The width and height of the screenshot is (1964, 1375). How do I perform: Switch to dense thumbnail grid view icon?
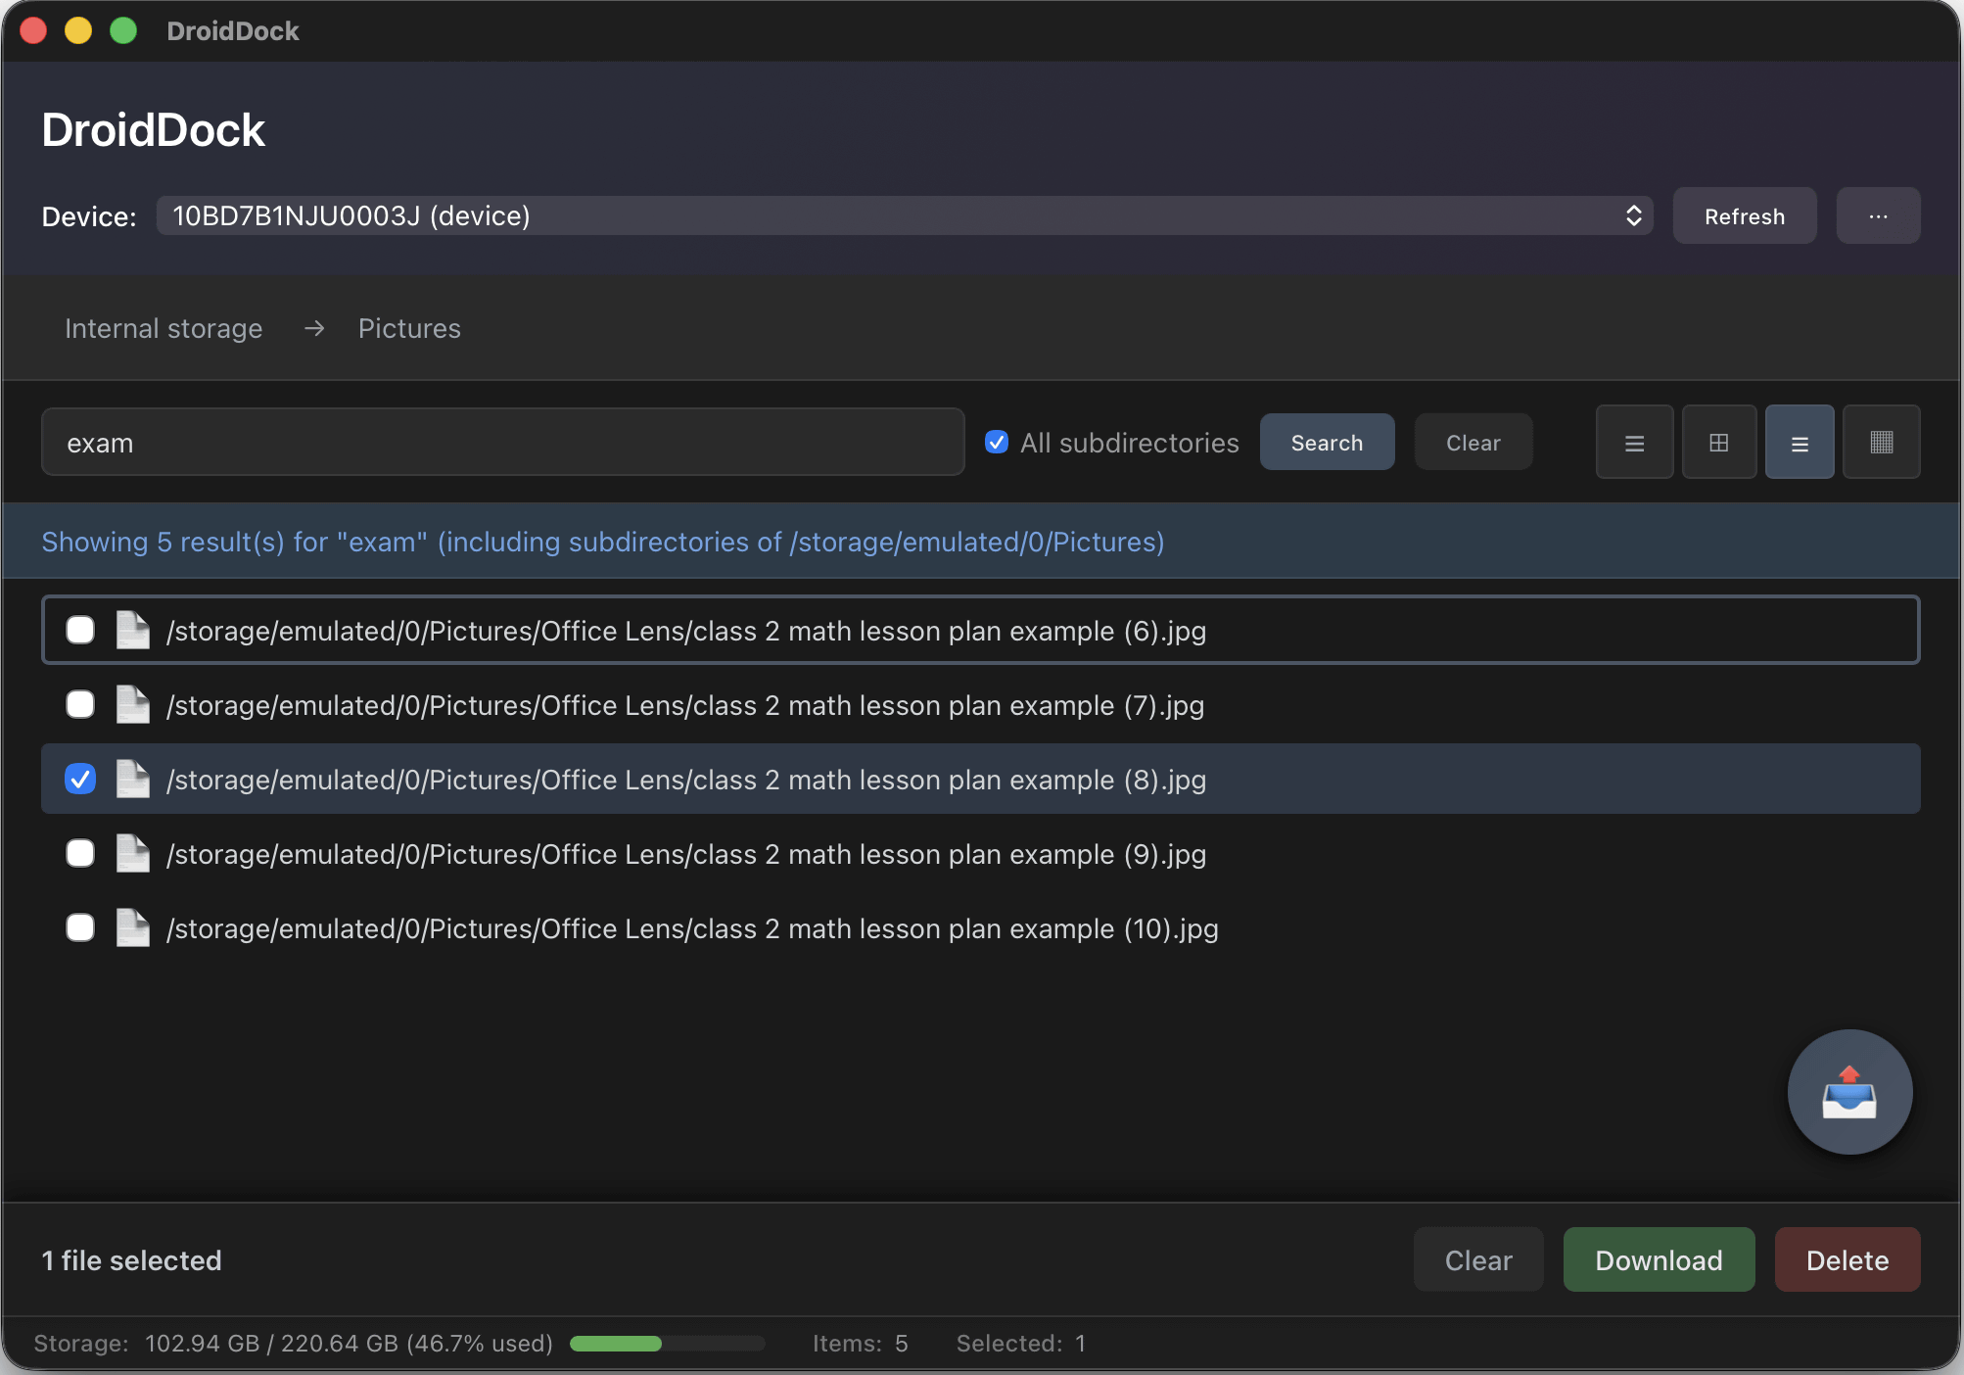[1881, 443]
